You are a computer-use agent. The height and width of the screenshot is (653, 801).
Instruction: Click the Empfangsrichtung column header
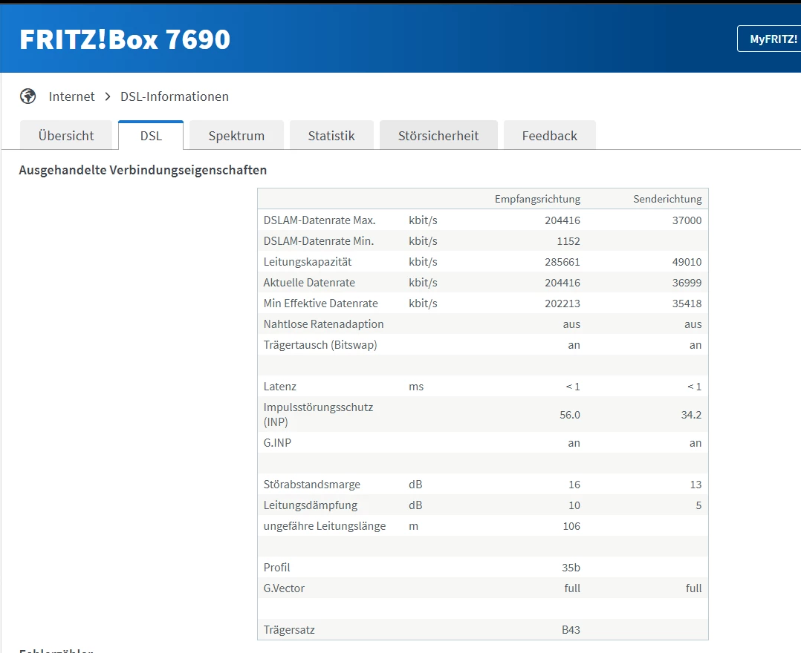coord(537,199)
